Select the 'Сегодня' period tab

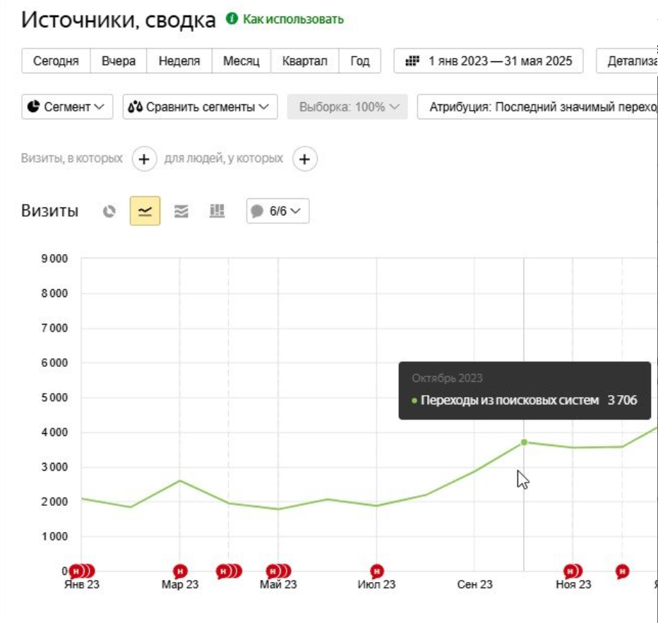coord(56,61)
